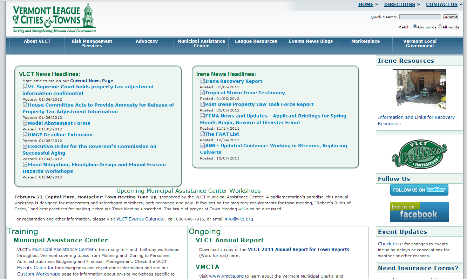Click document icon next to Model Abatement Forms
The width and height of the screenshot is (467, 279).
tap(25, 123)
